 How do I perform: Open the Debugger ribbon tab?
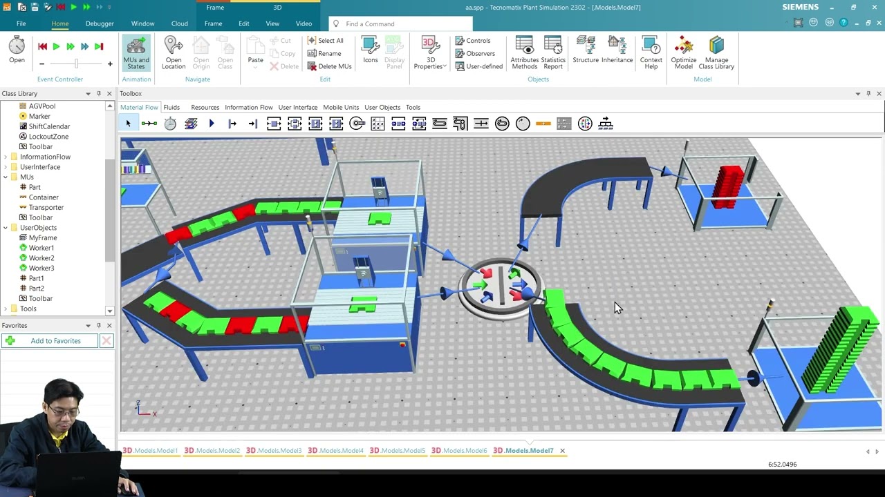[x=100, y=23]
